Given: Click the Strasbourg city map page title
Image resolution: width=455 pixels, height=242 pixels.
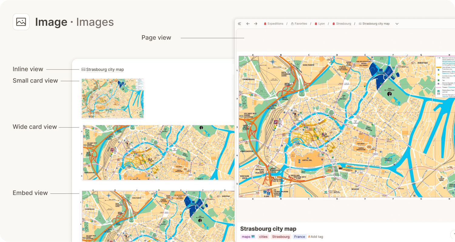Looking at the screenshot, I should click(x=268, y=229).
